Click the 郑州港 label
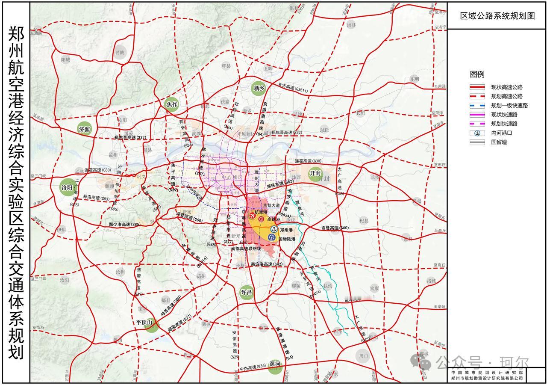Viewport: 547px width, 385px height. [285, 230]
